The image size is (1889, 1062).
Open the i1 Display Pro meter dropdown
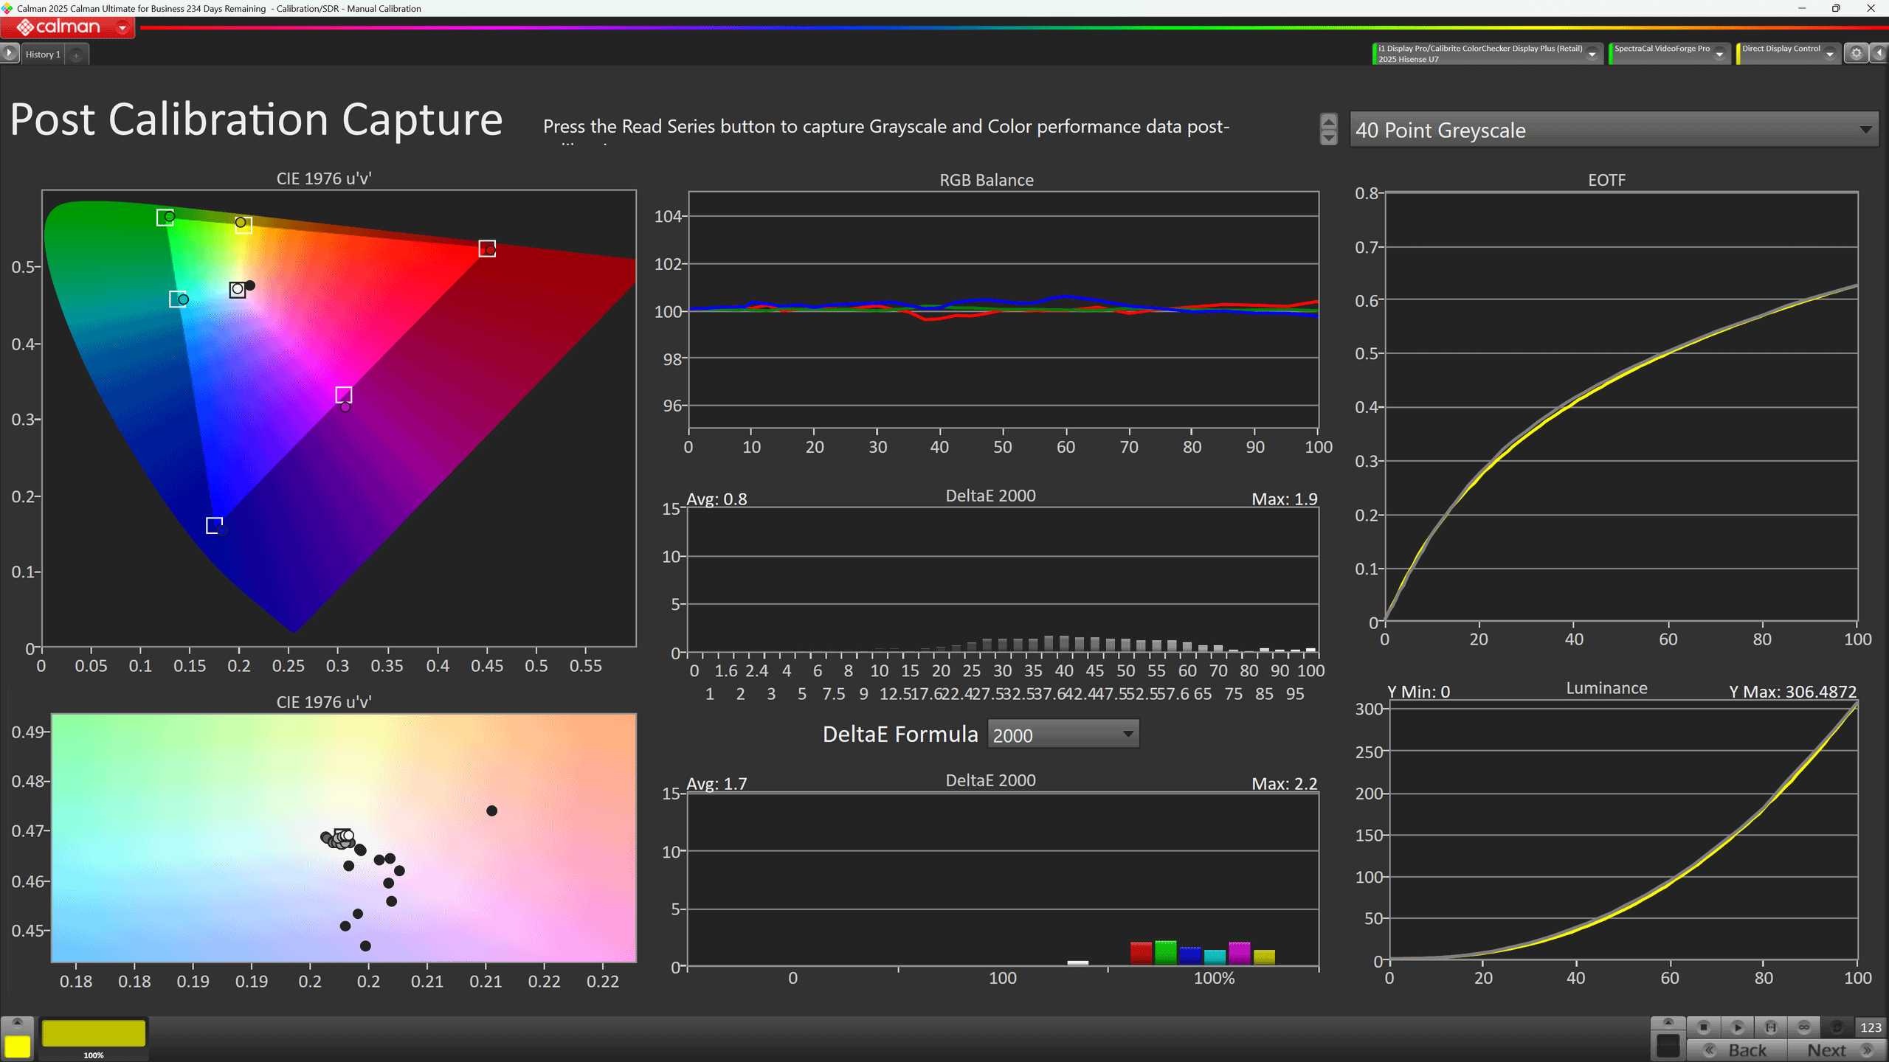pos(1592,54)
